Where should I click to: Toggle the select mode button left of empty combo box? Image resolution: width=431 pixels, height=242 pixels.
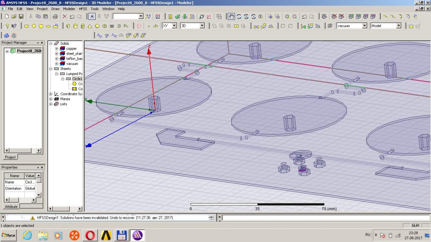92,16
